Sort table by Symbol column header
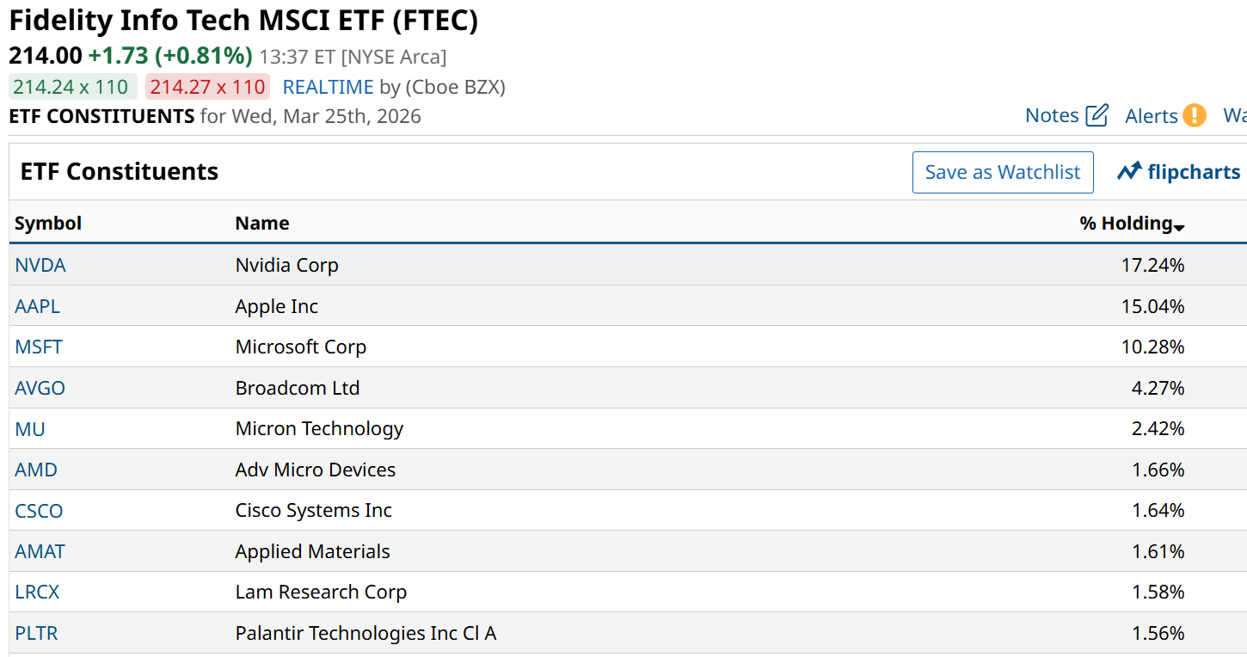Viewport: 1247px width, 657px height. point(48,224)
